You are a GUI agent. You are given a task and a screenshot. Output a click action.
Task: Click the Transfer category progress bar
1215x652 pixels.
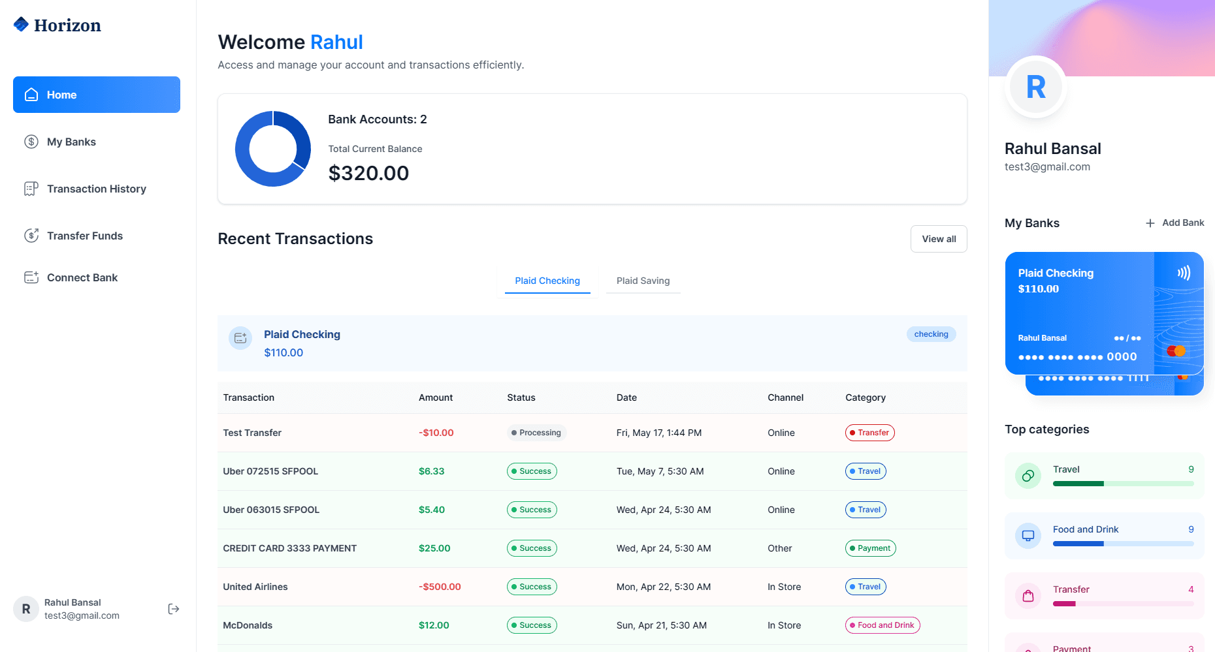click(x=1123, y=604)
